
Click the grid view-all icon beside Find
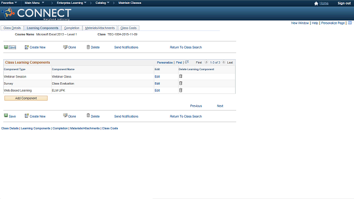187,62
